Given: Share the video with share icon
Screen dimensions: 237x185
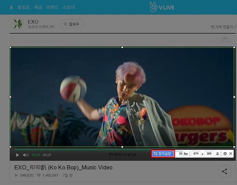Looking at the screenshot, I should click(224, 172).
